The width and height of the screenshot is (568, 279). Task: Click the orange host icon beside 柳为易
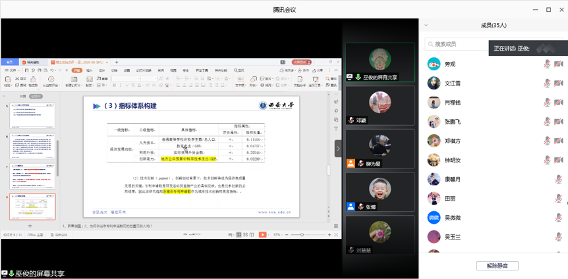351,163
